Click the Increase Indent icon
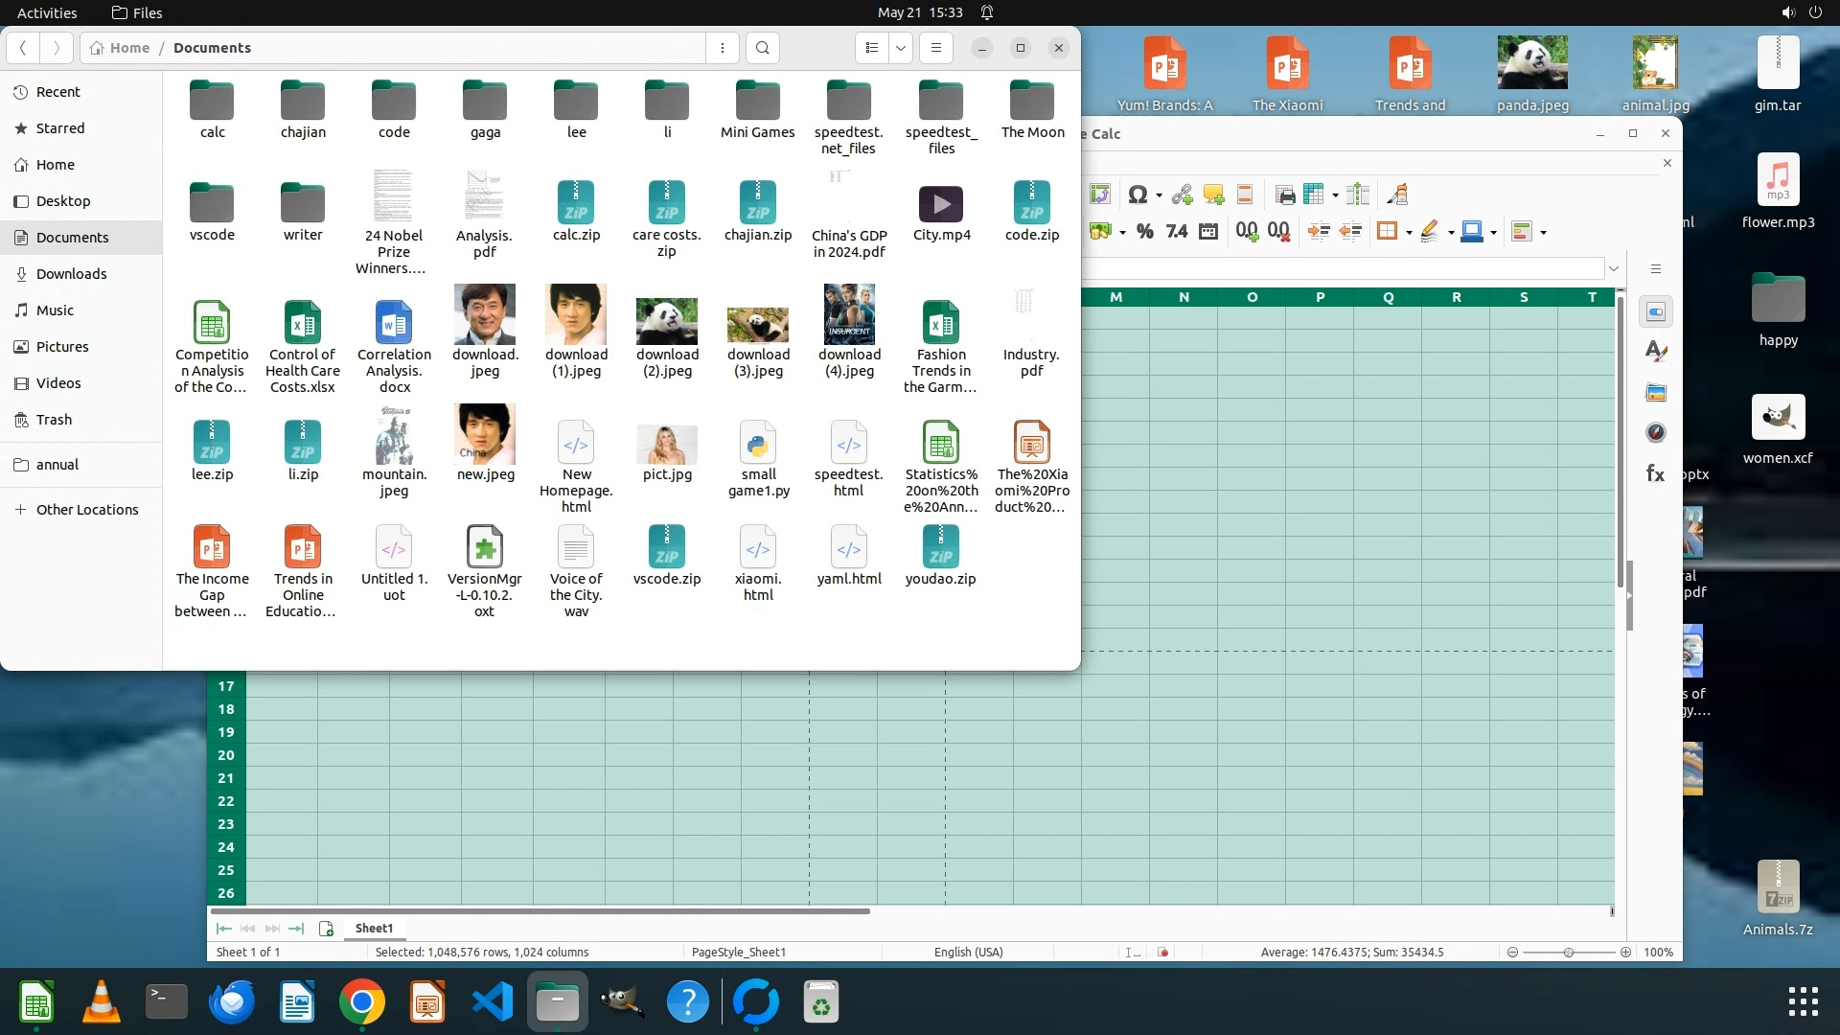 tap(1319, 231)
